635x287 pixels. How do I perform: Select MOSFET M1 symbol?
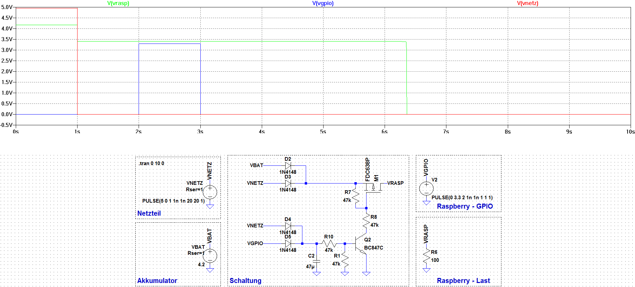(373, 188)
